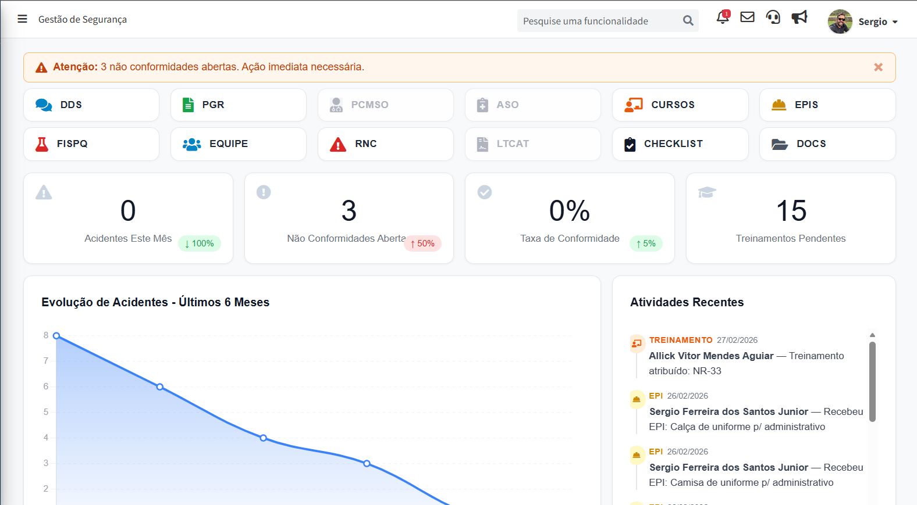Open the hamburger sidebar menu

(22, 19)
